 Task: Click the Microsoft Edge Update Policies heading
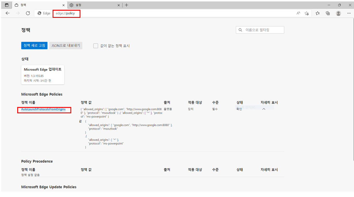tap(49, 187)
